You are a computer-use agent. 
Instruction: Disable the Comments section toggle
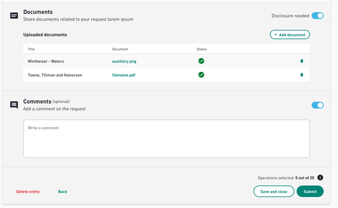click(x=318, y=105)
